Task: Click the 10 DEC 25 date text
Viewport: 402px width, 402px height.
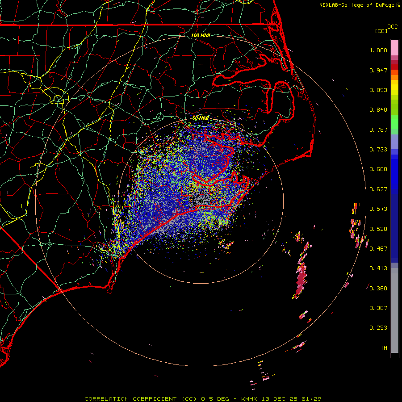Action: [280, 399]
